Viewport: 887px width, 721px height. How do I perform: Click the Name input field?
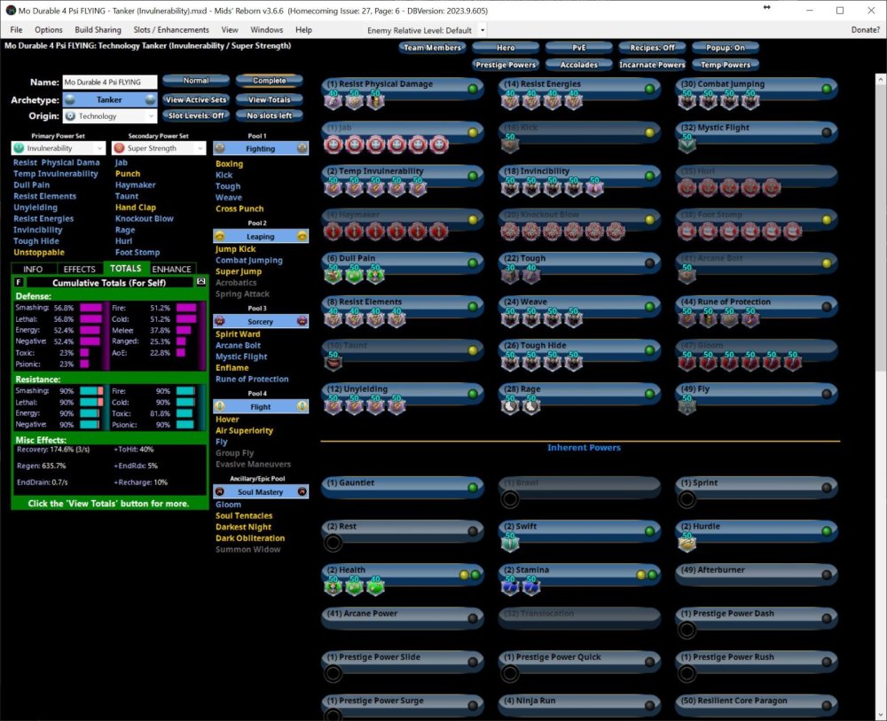109,82
